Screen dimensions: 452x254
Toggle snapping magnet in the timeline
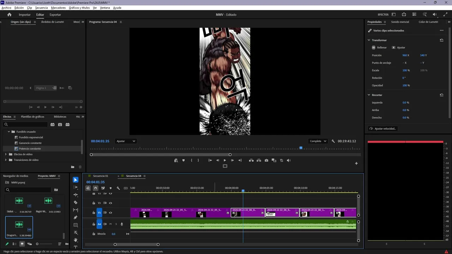tap(95, 188)
